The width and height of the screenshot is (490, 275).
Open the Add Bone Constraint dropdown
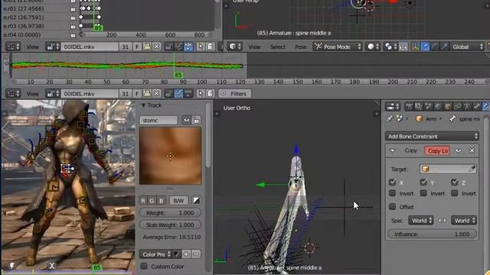click(432, 136)
